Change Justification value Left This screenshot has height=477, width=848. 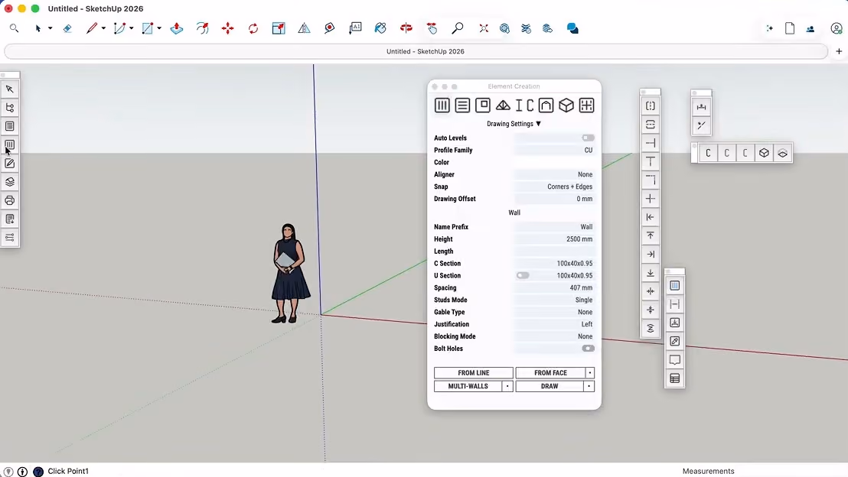(554, 324)
